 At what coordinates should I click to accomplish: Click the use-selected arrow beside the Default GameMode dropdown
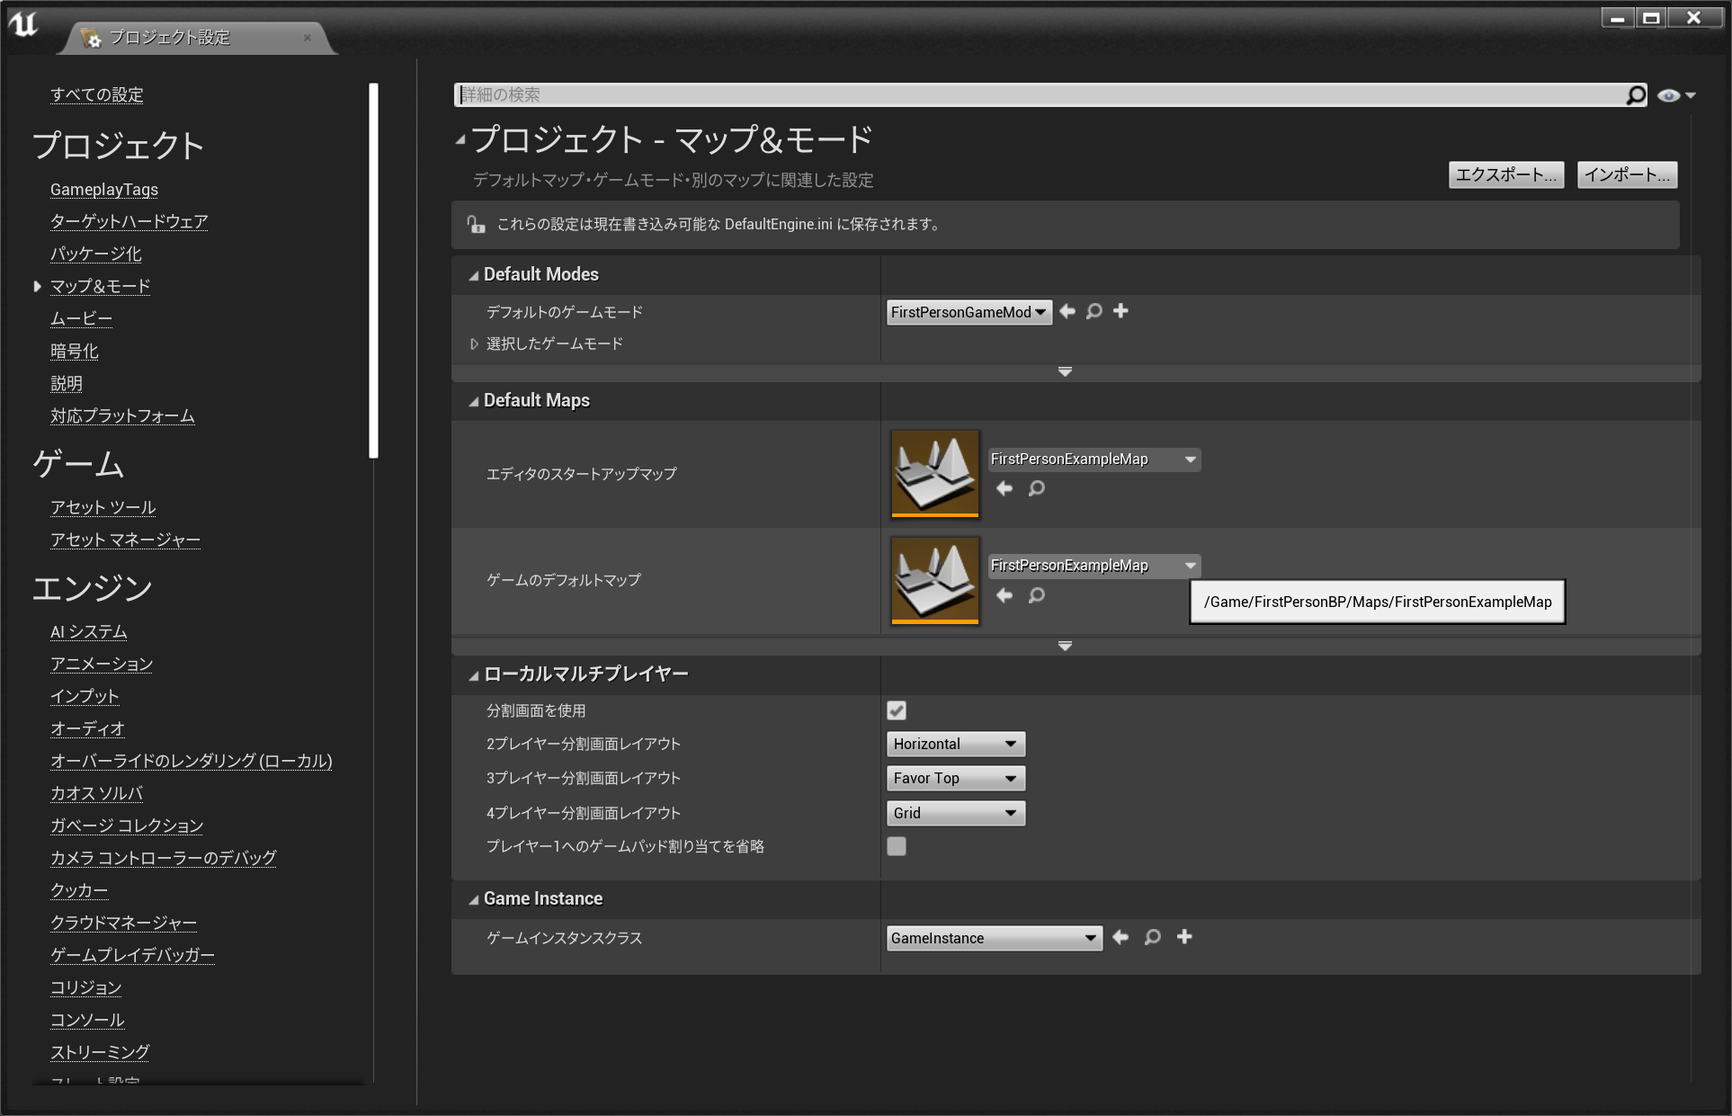point(1067,311)
